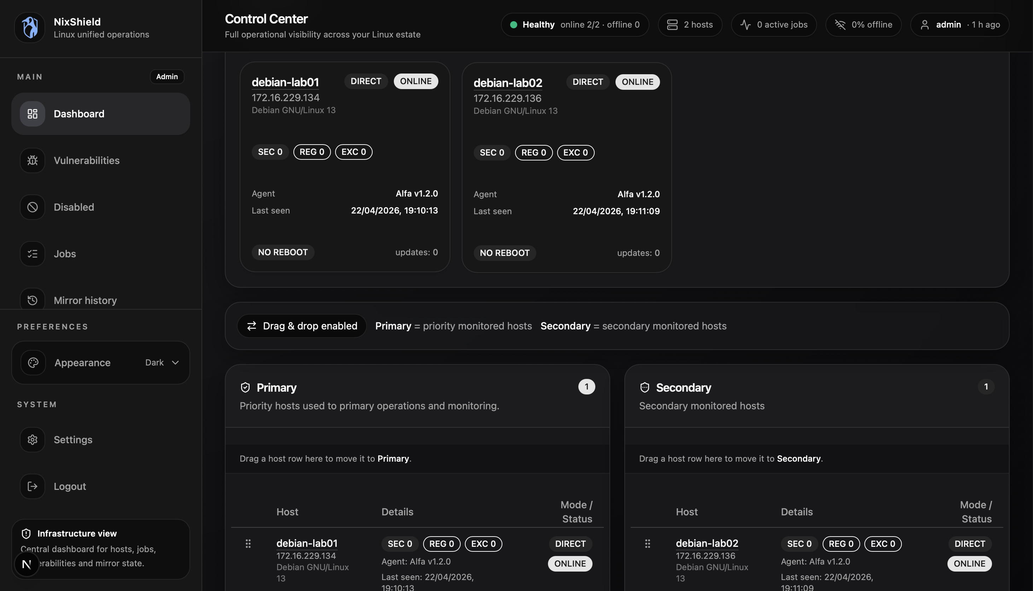
Task: Click the green Healthy status dot
Action: click(x=513, y=25)
